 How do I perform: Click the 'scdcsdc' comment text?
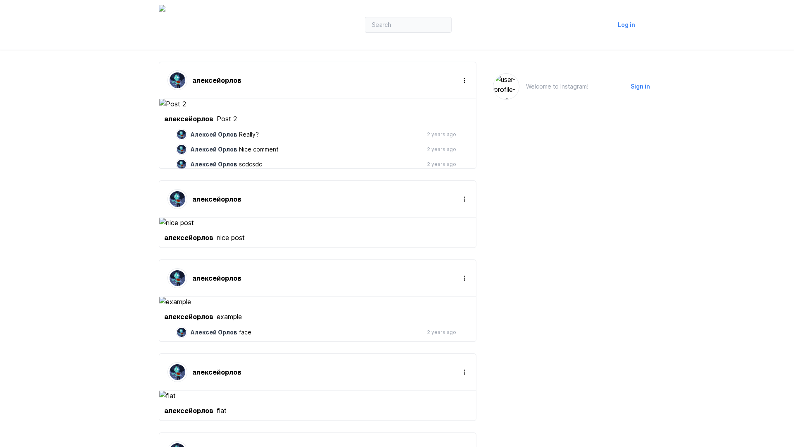(x=251, y=164)
